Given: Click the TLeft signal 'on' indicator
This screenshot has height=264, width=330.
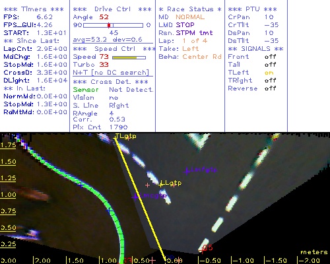Looking at the screenshot, I should (269, 73).
